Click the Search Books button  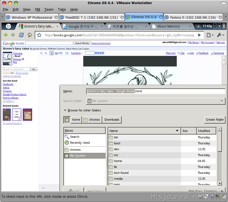point(82,43)
